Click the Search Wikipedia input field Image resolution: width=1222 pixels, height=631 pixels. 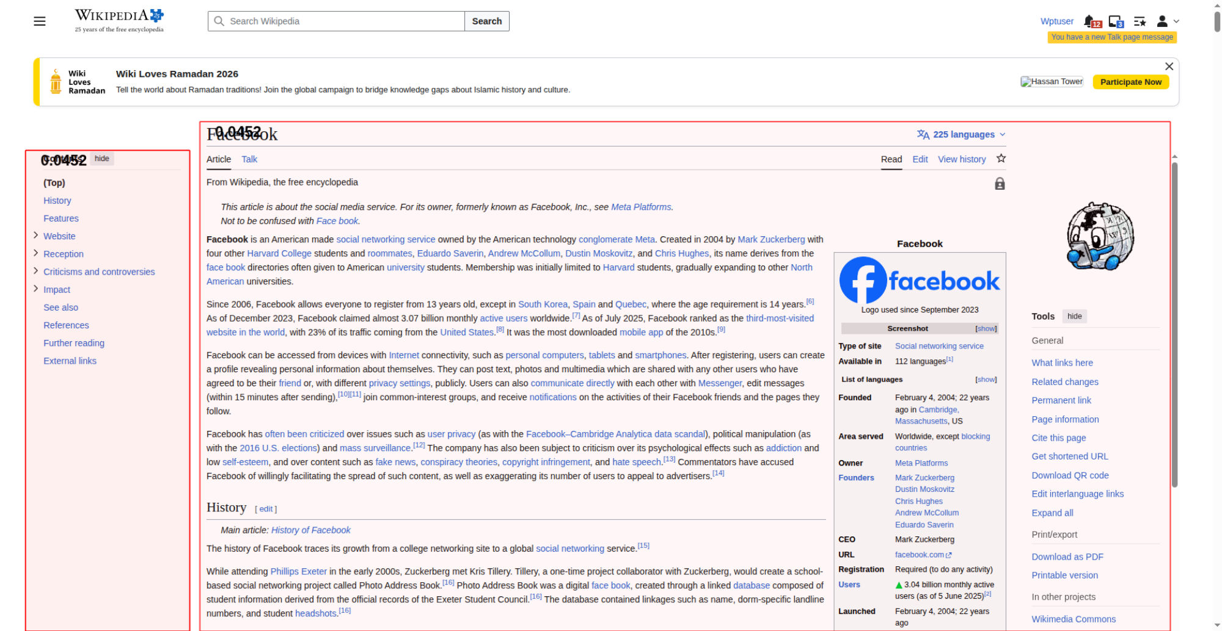(x=342, y=21)
